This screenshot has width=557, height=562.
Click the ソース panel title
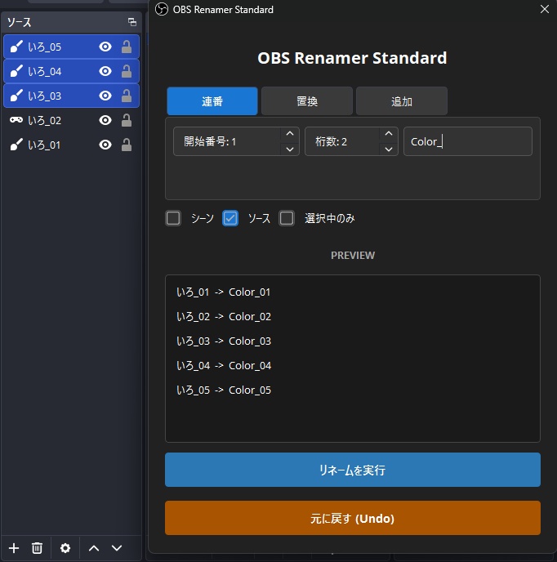[x=20, y=22]
